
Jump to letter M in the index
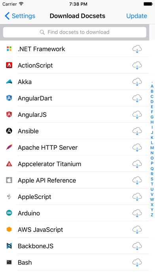pos(152,148)
